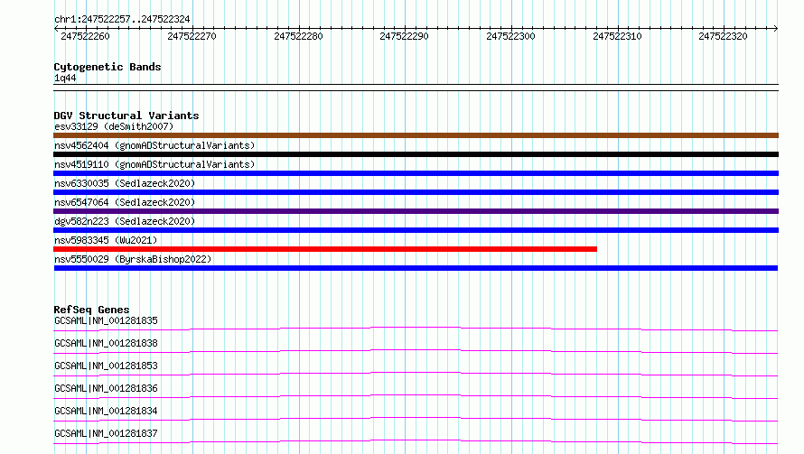
Task: Open the DGV Structural Variants track heading
Action: tap(126, 116)
